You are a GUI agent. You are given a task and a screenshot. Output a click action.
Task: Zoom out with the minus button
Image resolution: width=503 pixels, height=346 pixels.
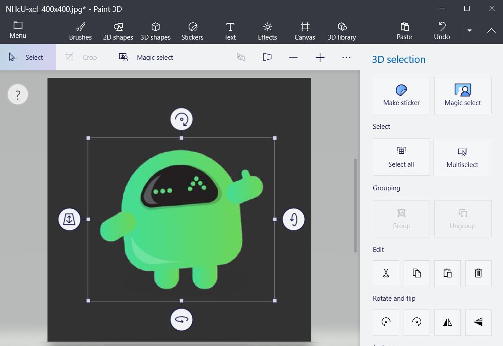293,58
